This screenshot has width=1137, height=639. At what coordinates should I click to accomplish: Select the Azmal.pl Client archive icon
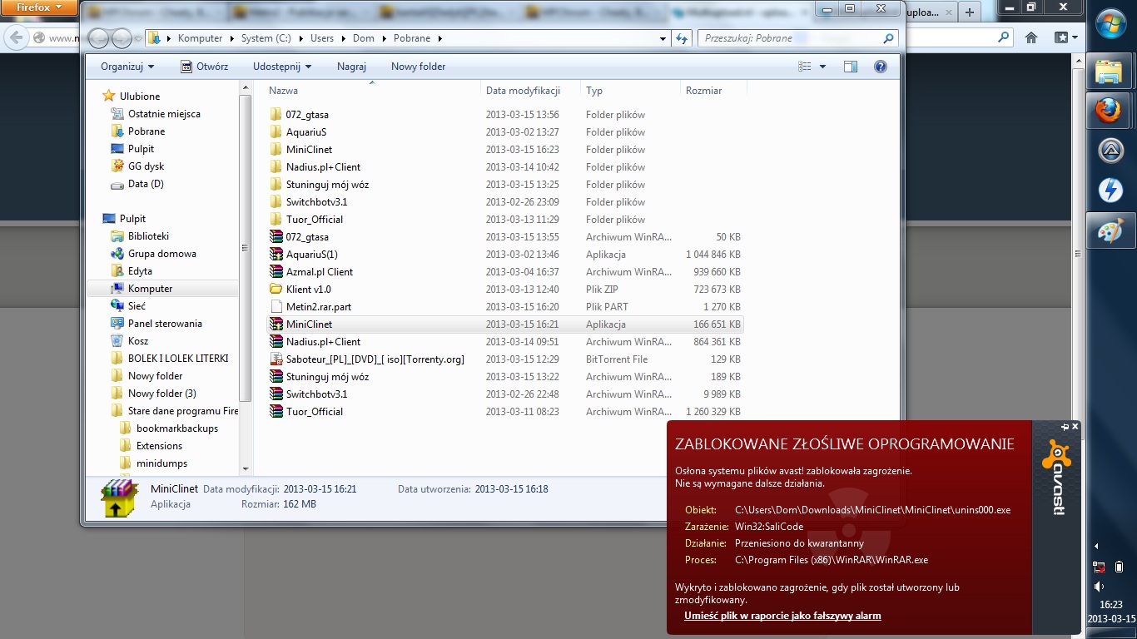(276, 272)
